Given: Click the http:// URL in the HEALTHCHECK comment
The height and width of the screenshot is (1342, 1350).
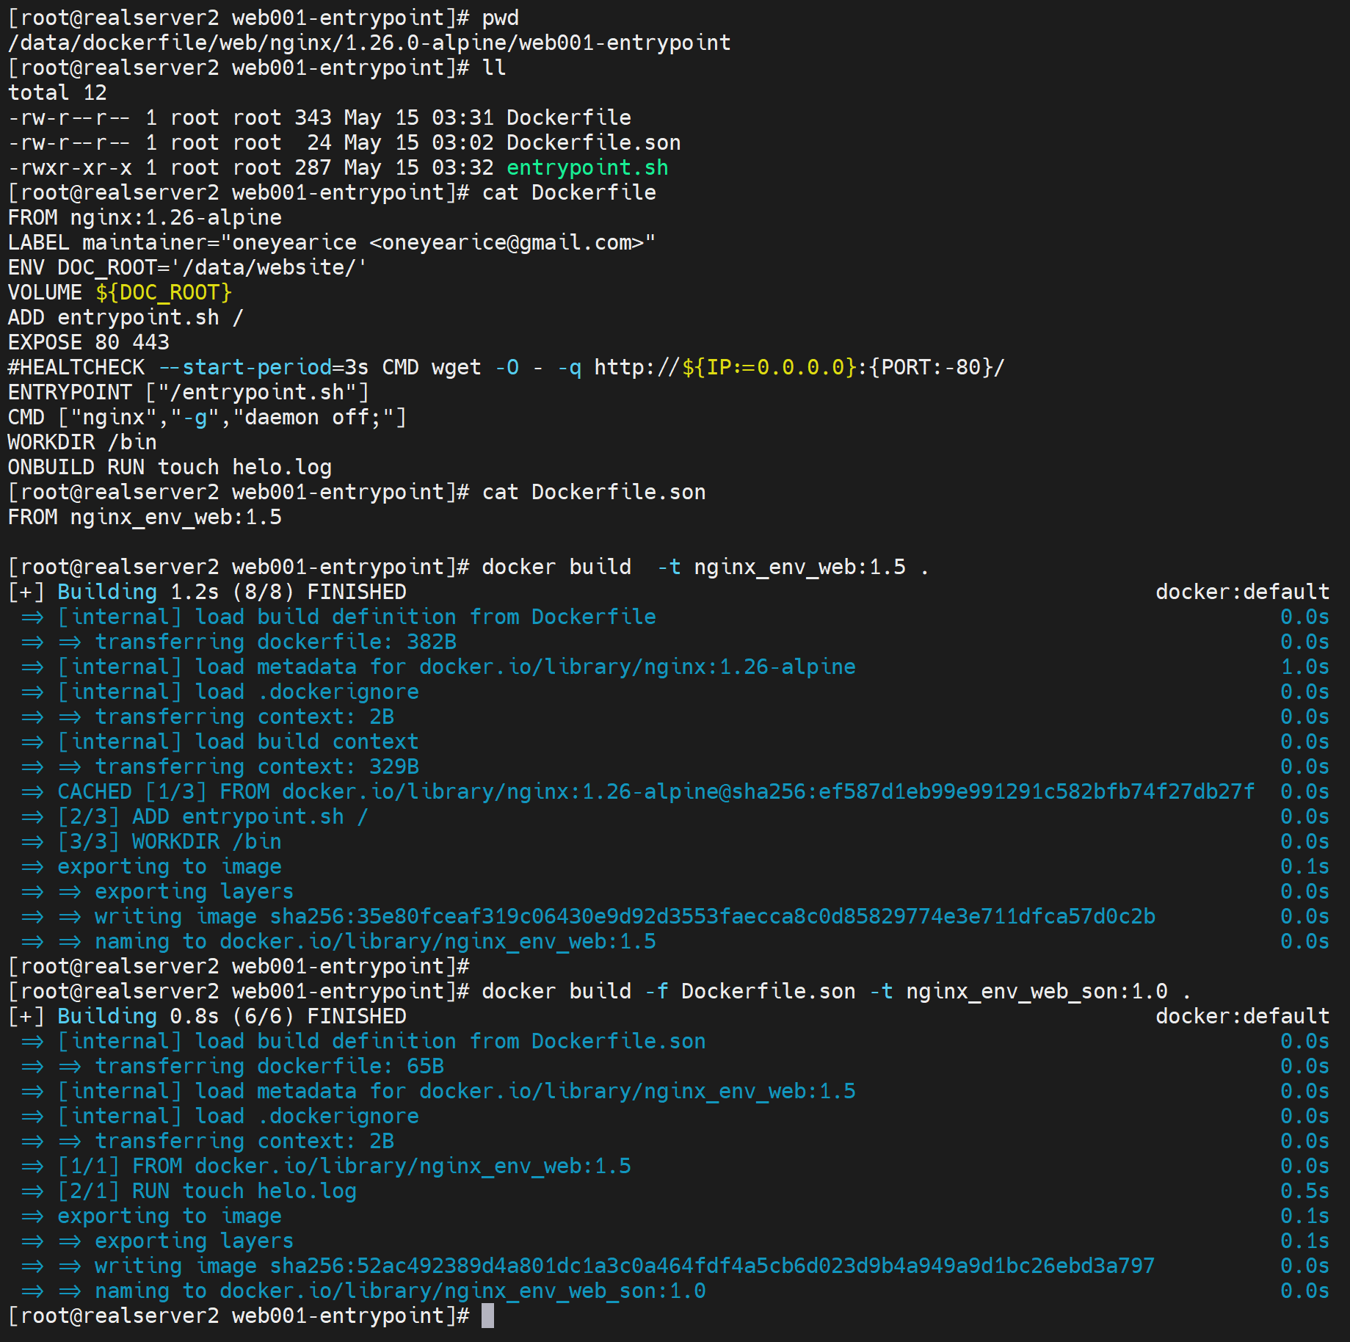Looking at the screenshot, I should pos(799,367).
